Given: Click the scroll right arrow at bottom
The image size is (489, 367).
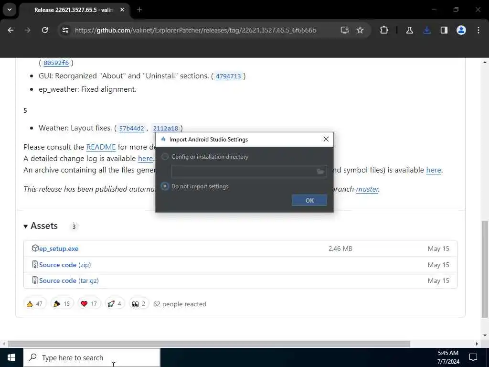Looking at the screenshot, I should (x=477, y=344).
